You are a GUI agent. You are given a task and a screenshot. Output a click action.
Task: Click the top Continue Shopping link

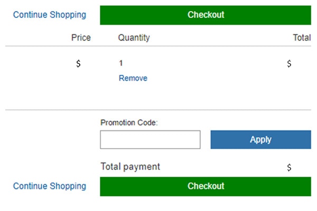[x=49, y=15]
